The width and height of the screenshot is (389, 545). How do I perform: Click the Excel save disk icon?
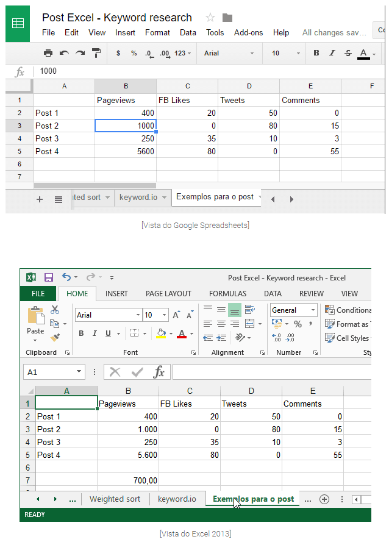[48, 277]
